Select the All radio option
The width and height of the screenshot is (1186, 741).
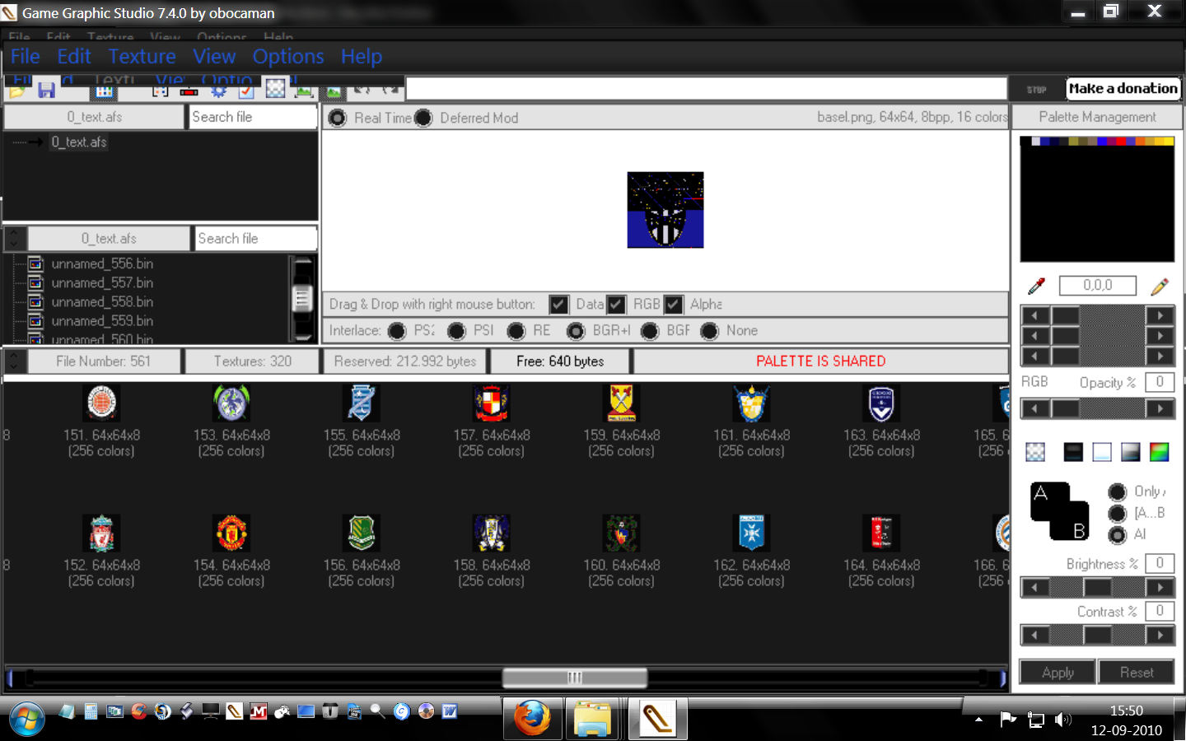(x=1117, y=535)
